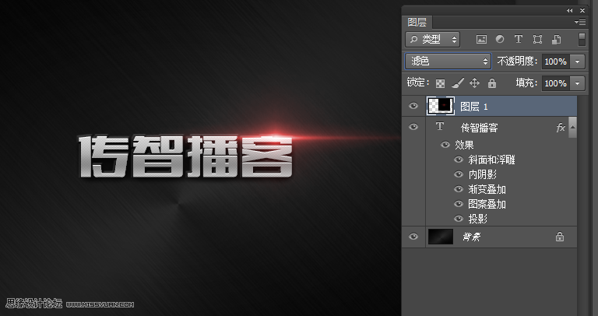The height and width of the screenshot is (316, 598).
Task: Click the T type icon of 传智播客 layer
Action: [440, 127]
